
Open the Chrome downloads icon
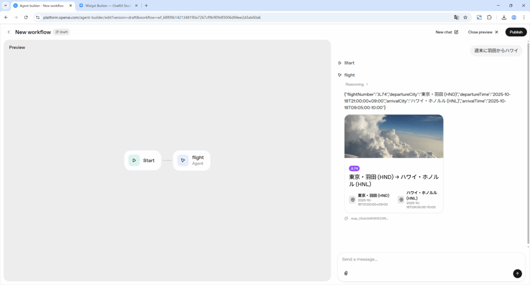point(504,17)
